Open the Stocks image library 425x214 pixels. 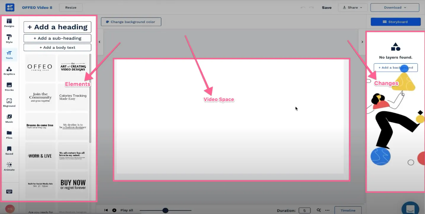[9, 87]
